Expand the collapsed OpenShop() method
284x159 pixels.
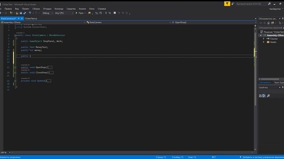click(x=15, y=68)
